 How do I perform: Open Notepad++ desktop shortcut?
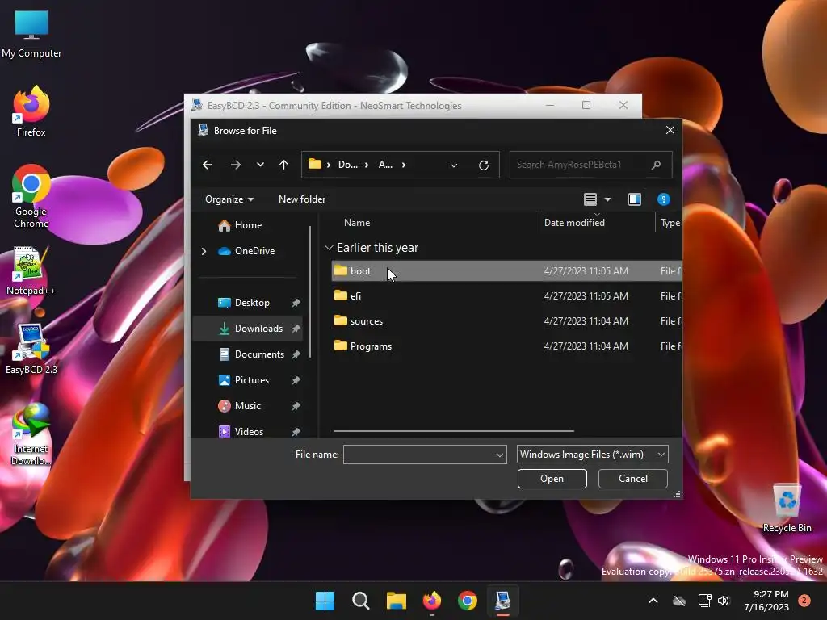pos(31,271)
